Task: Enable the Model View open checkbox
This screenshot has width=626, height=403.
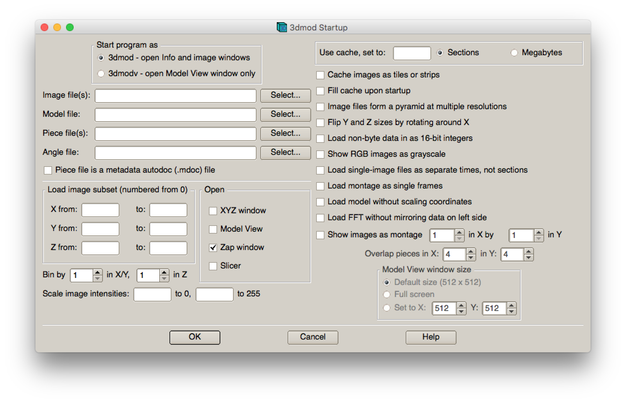Action: [x=213, y=229]
